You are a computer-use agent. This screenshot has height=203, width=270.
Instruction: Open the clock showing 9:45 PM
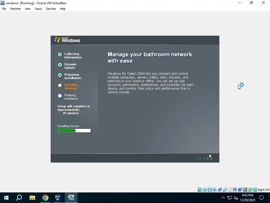click(x=247, y=198)
